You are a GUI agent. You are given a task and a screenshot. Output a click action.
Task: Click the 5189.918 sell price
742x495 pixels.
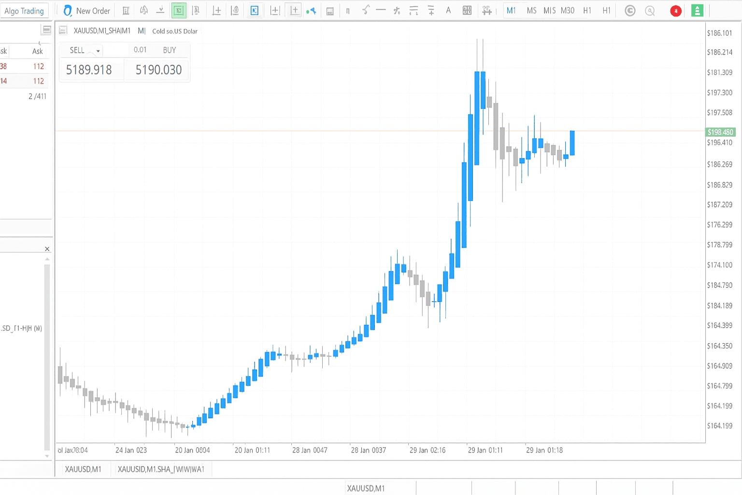[x=89, y=70]
